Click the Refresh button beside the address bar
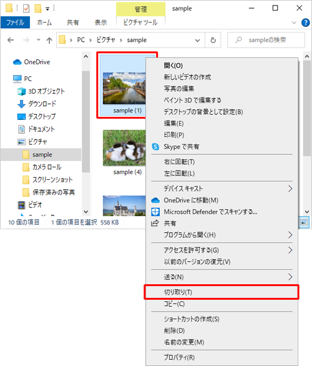This screenshot has height=366, width=312. pos(213,40)
